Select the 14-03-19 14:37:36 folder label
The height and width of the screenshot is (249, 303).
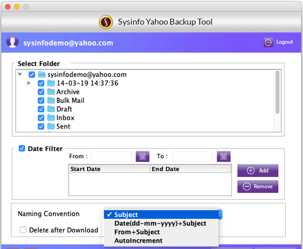pos(88,83)
